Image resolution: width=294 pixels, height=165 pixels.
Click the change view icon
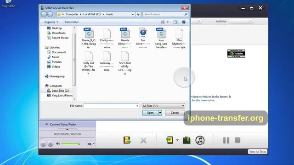pyautogui.click(x=163, y=22)
